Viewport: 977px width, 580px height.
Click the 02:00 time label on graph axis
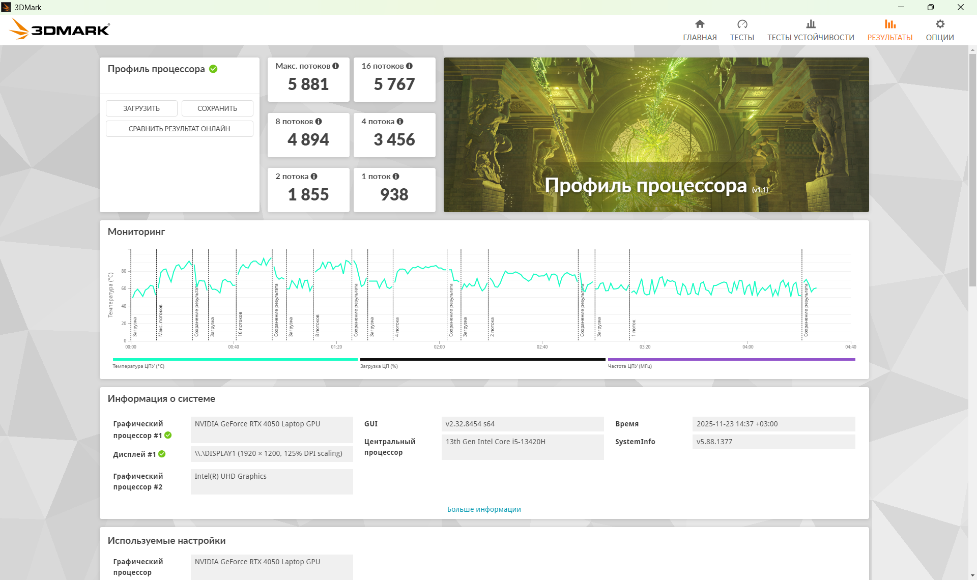pyautogui.click(x=439, y=347)
